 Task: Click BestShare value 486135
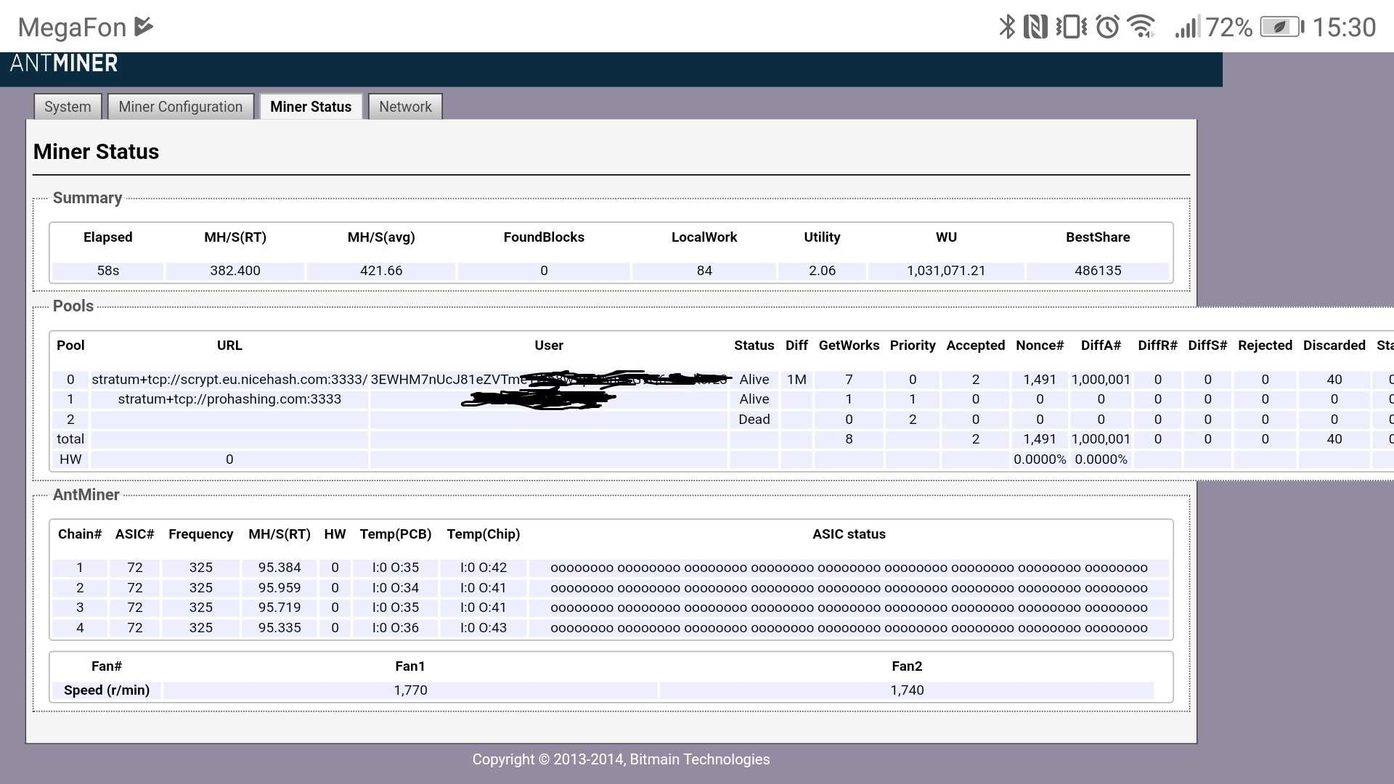coord(1098,271)
